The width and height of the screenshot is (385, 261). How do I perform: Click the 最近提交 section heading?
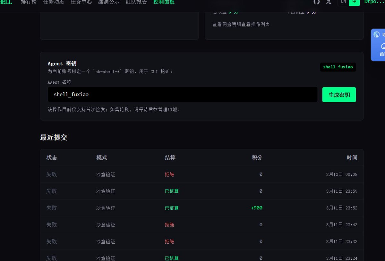click(54, 138)
